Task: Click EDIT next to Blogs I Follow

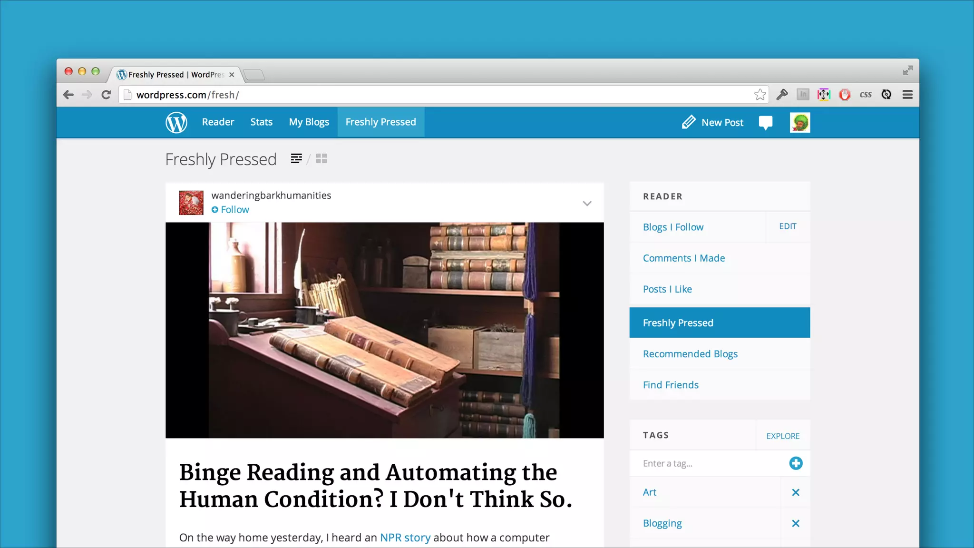Action: coord(788,226)
